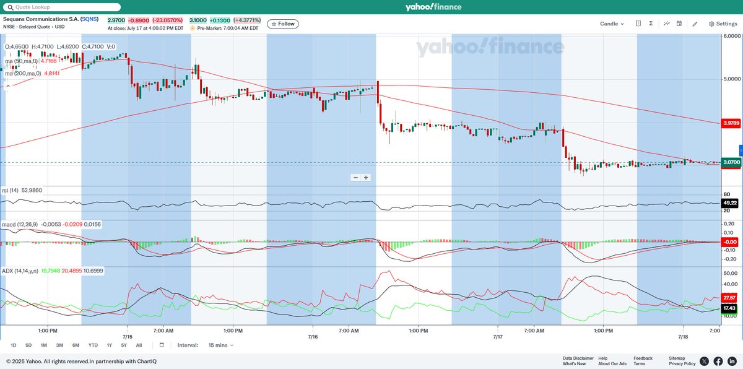Open Yahoo Finance LinkedIn icon

(732, 361)
